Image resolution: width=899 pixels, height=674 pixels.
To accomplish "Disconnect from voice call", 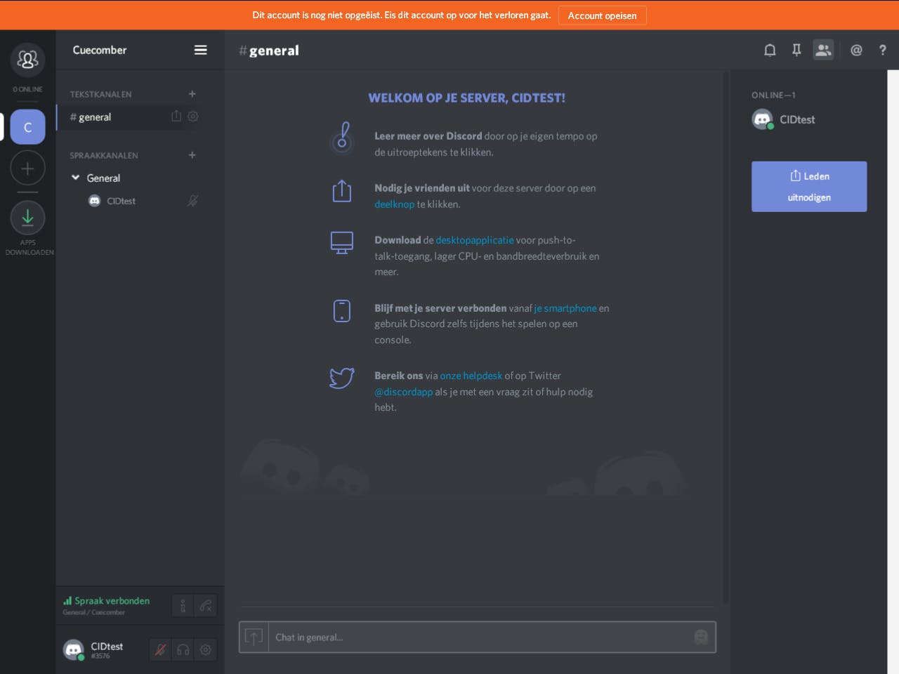I will [x=206, y=606].
